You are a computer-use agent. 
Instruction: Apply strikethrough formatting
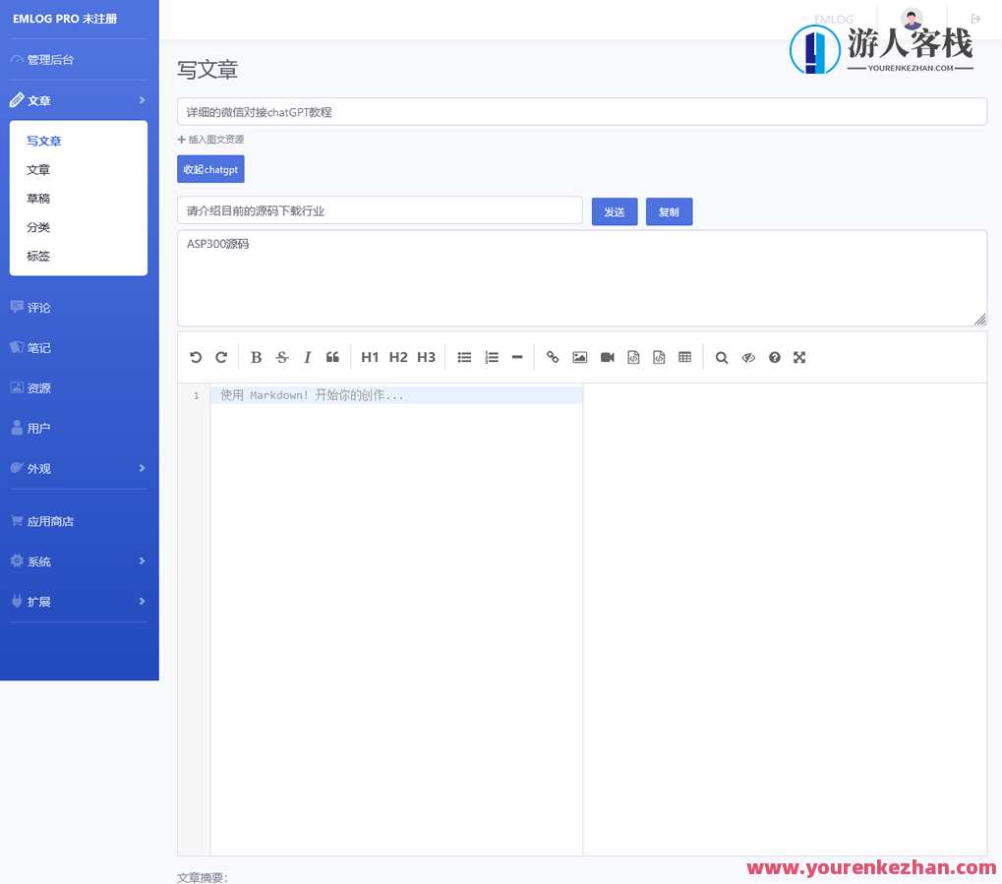[281, 357]
